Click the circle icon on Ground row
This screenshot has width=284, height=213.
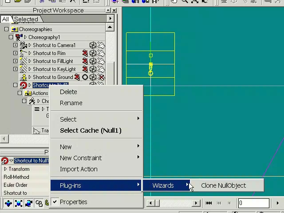[x=85, y=77]
